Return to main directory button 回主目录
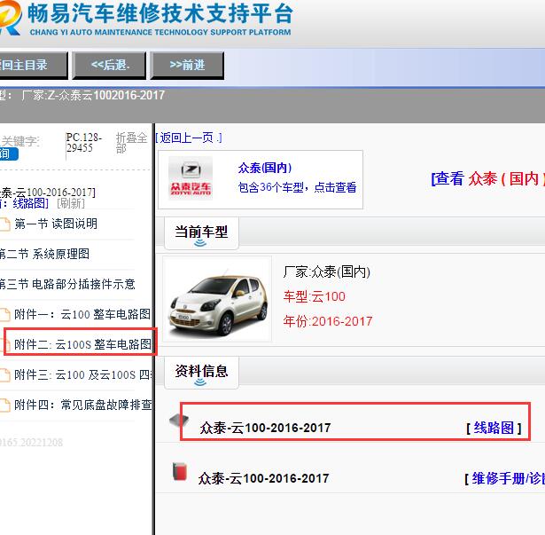Viewport: 545px width, 535px height. pos(34,65)
